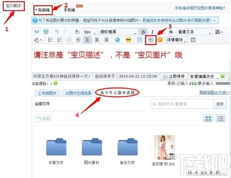Click inside the description editor text area
231x178 pixels.
[130, 59]
